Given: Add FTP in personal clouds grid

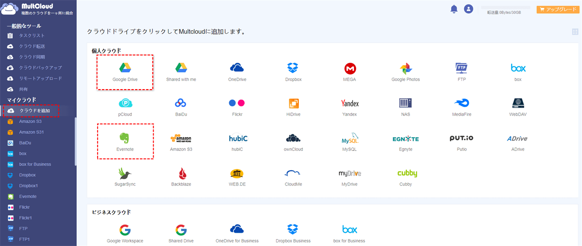Looking at the screenshot, I should (461, 72).
